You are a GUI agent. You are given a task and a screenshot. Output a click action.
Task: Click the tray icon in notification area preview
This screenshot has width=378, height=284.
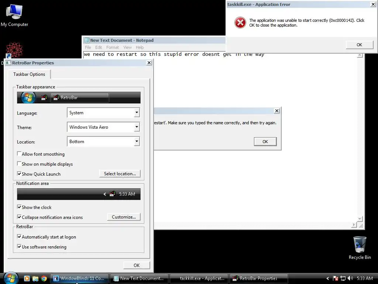click(x=112, y=194)
